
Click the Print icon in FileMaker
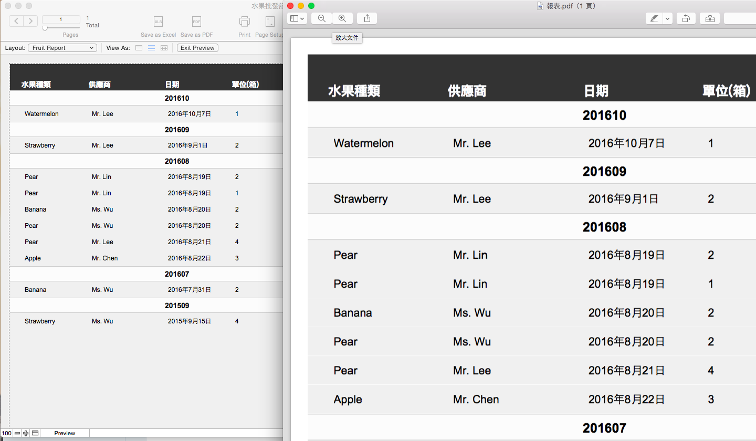point(245,22)
